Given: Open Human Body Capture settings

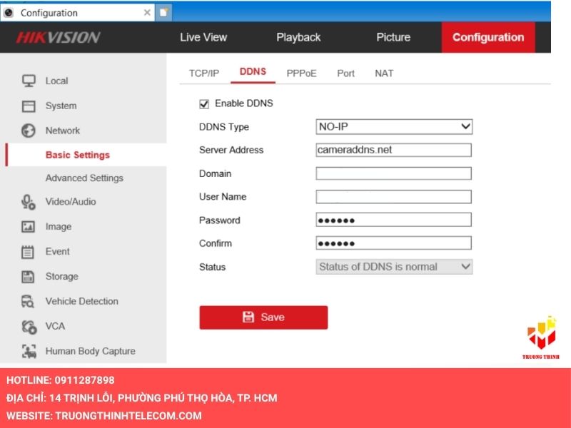Looking at the screenshot, I should [x=90, y=351].
